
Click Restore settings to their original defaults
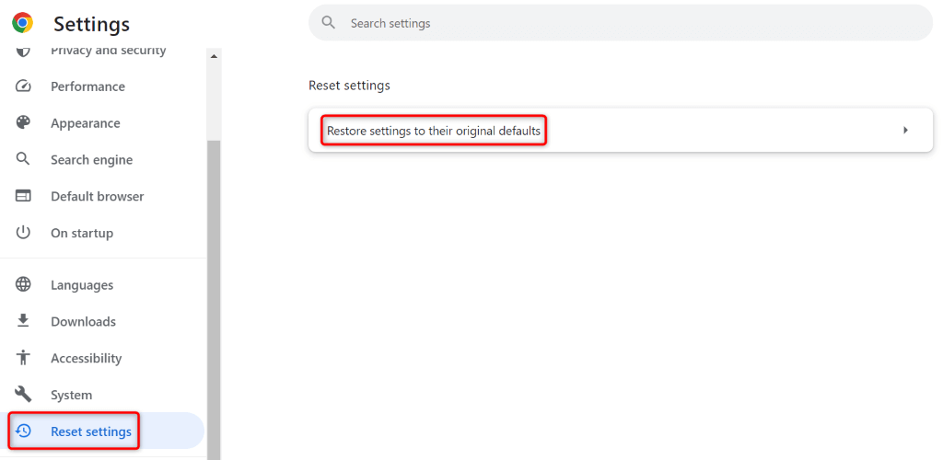[434, 131]
